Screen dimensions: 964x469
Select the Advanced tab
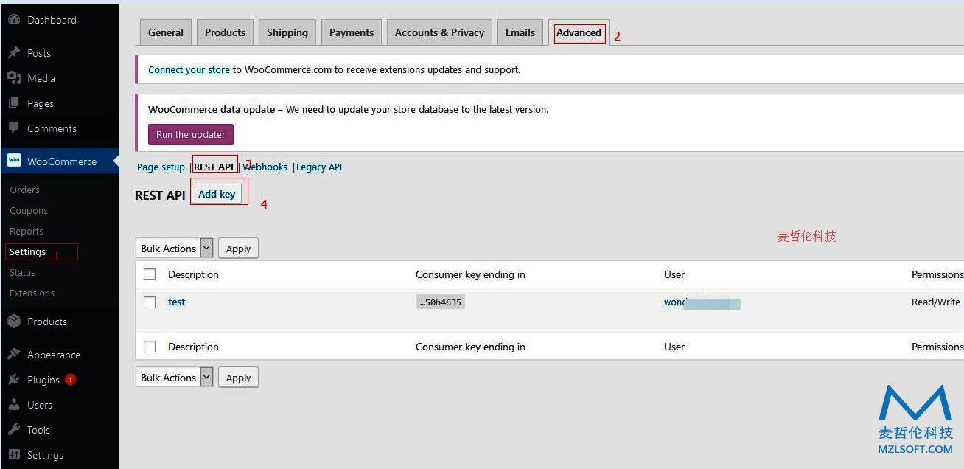(579, 32)
